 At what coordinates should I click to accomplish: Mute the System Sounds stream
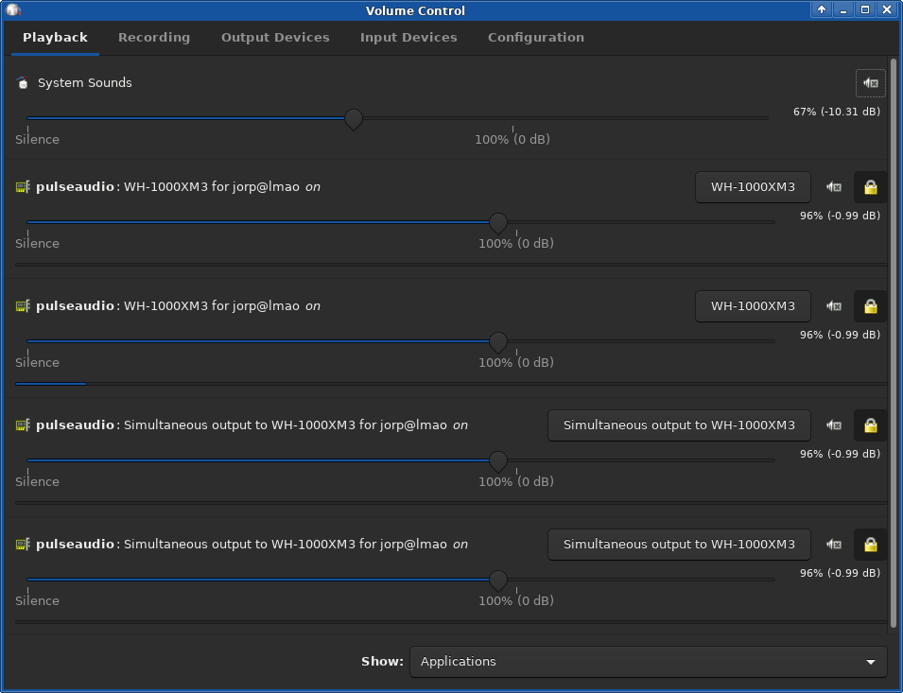pyautogui.click(x=870, y=83)
